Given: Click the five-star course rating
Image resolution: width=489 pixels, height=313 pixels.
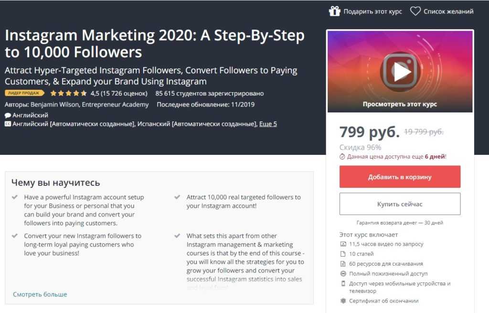Looking at the screenshot, I should [68, 93].
